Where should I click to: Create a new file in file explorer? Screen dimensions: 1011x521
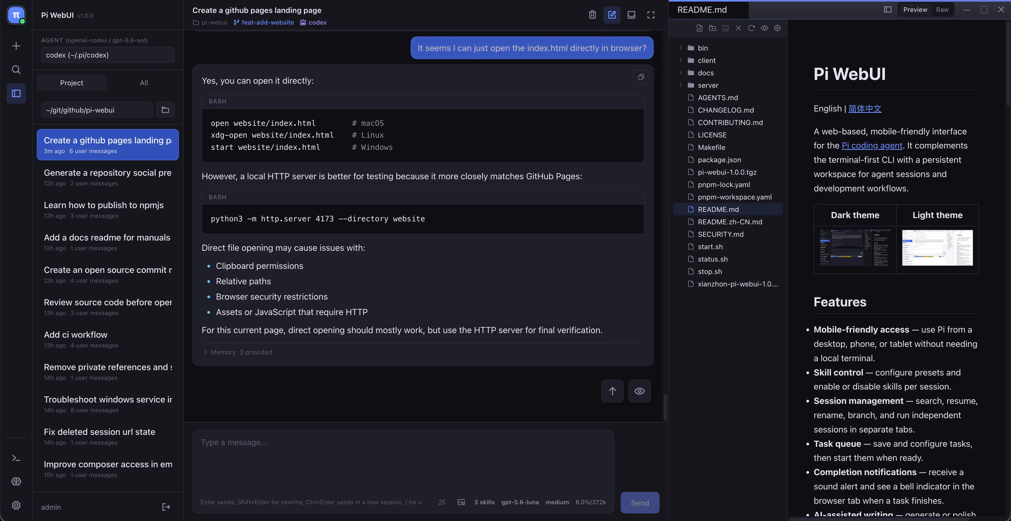coord(699,28)
